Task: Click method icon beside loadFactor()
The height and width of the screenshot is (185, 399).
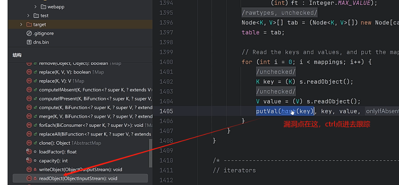Action: [29, 152]
